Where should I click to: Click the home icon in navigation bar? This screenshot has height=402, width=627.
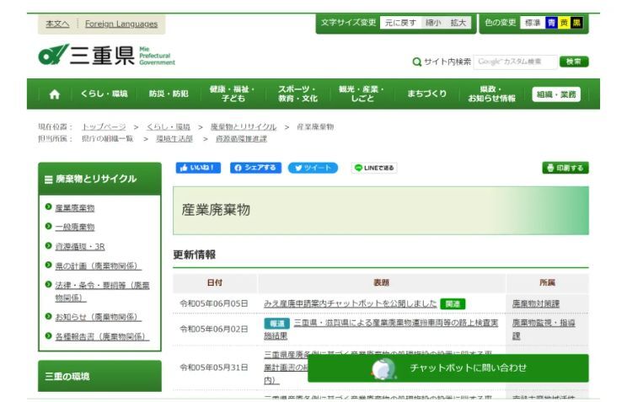point(54,94)
